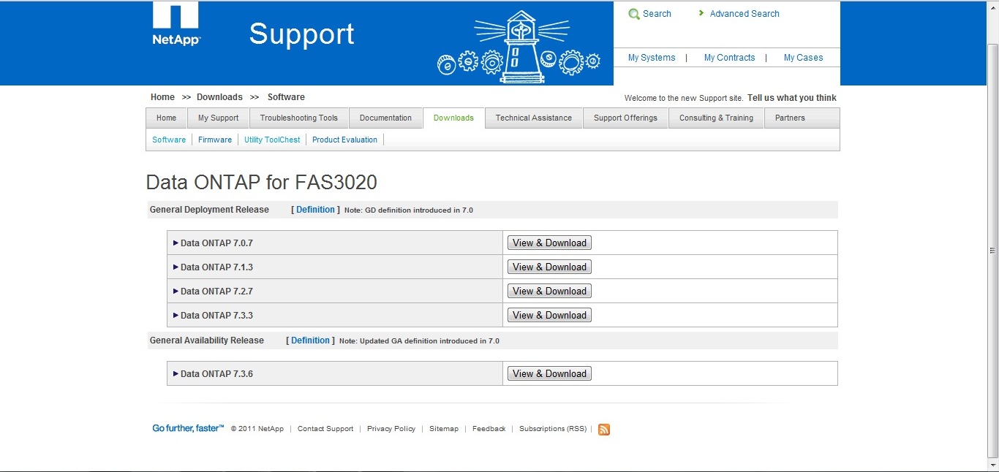The width and height of the screenshot is (999, 472).
Task: Open the Sitemap footer link
Action: click(444, 429)
